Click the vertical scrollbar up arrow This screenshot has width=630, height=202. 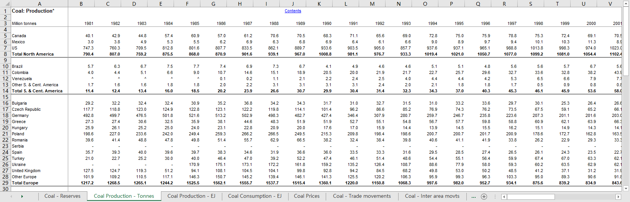click(626, 3)
